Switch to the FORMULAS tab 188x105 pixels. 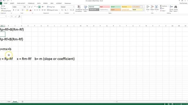(31, 3)
